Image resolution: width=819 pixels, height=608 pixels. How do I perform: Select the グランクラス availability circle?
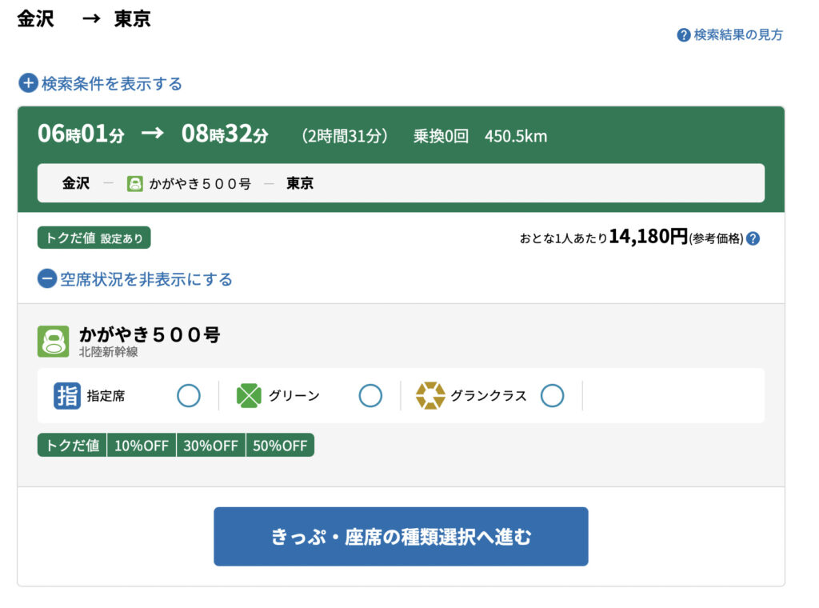(x=552, y=395)
